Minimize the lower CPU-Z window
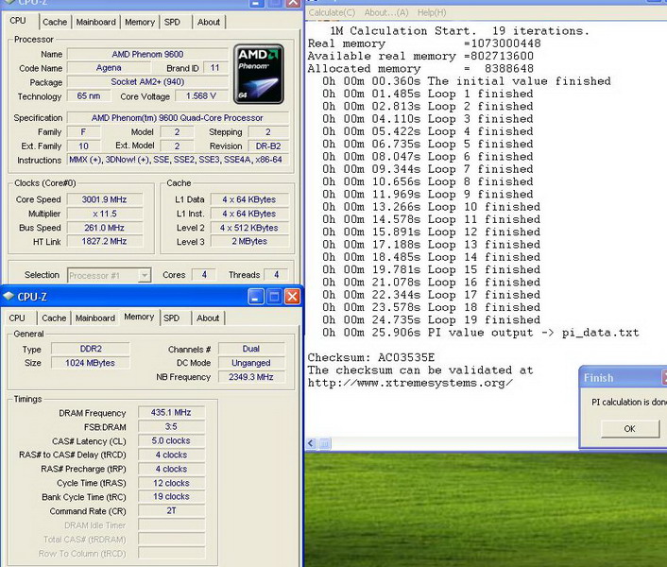This screenshot has height=567, width=667. click(x=256, y=297)
